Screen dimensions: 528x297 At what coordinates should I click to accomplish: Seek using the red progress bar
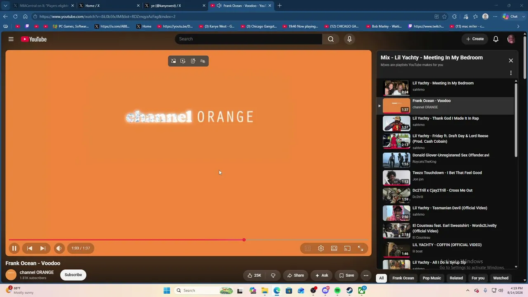click(189, 240)
